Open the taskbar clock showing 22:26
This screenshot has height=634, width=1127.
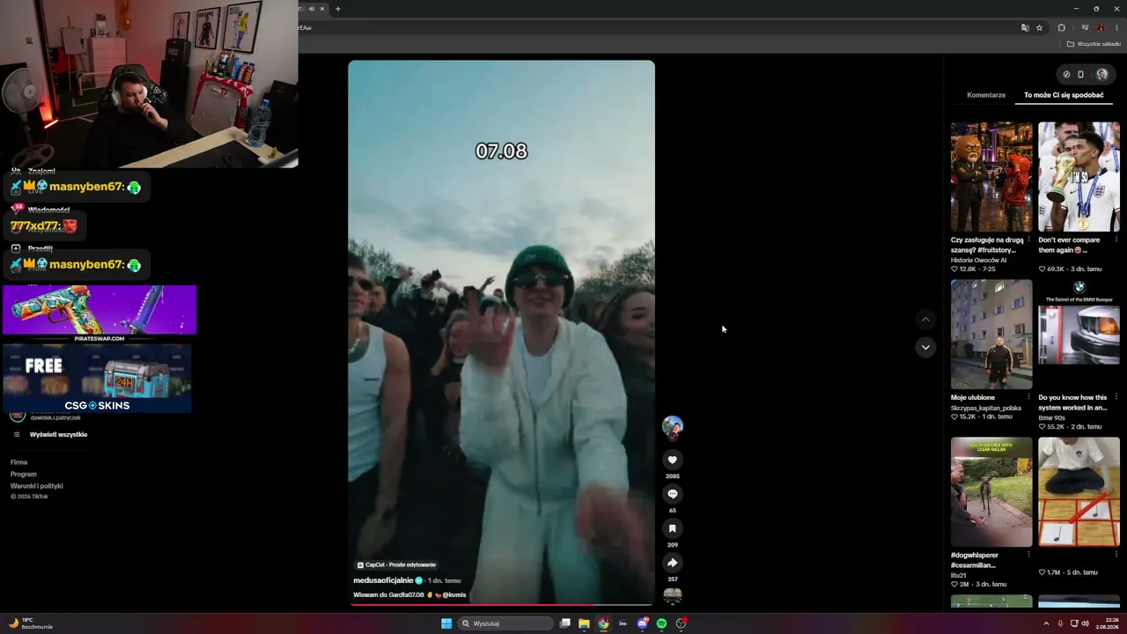coord(1107,623)
